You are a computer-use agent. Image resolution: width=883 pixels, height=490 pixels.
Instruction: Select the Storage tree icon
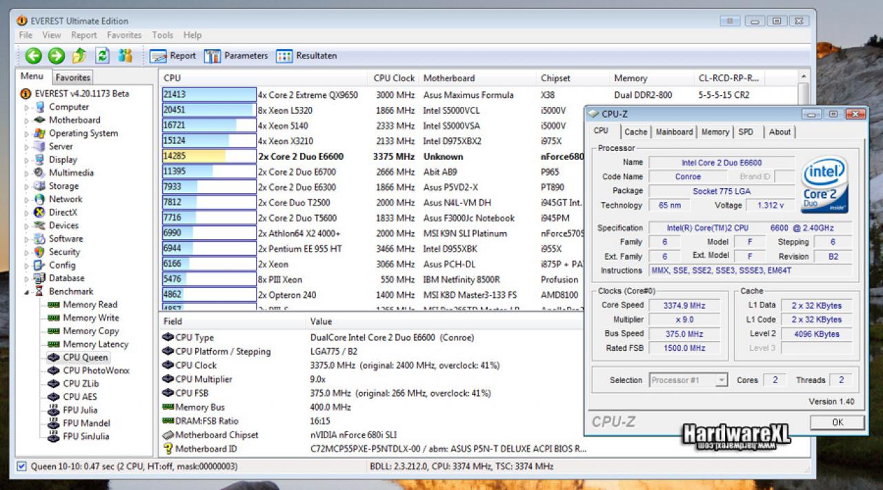(x=40, y=185)
